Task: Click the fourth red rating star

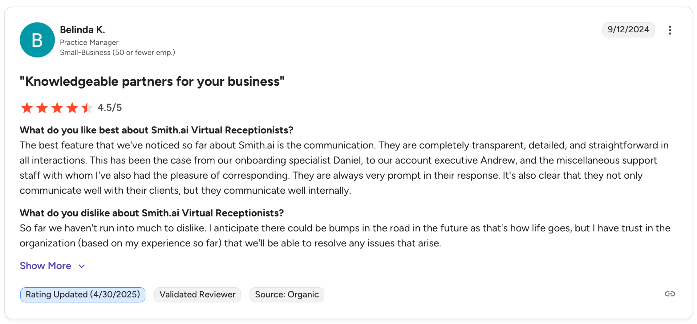Action: point(72,108)
